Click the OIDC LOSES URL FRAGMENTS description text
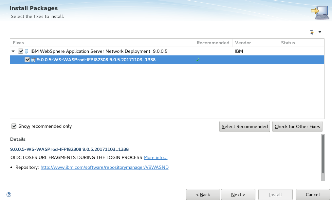This screenshot has height=205, width=332. coord(76,157)
